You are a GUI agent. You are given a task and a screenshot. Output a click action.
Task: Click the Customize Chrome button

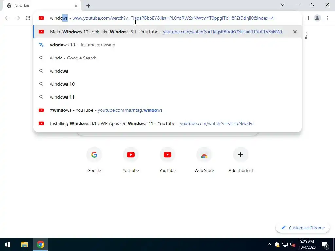[303, 228]
